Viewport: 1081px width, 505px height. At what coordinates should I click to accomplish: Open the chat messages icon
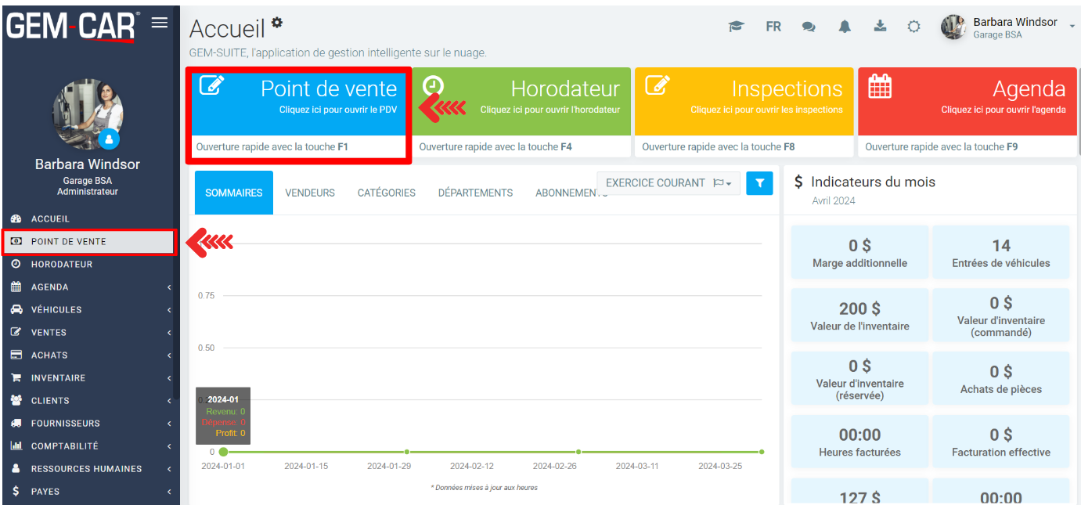(x=809, y=27)
